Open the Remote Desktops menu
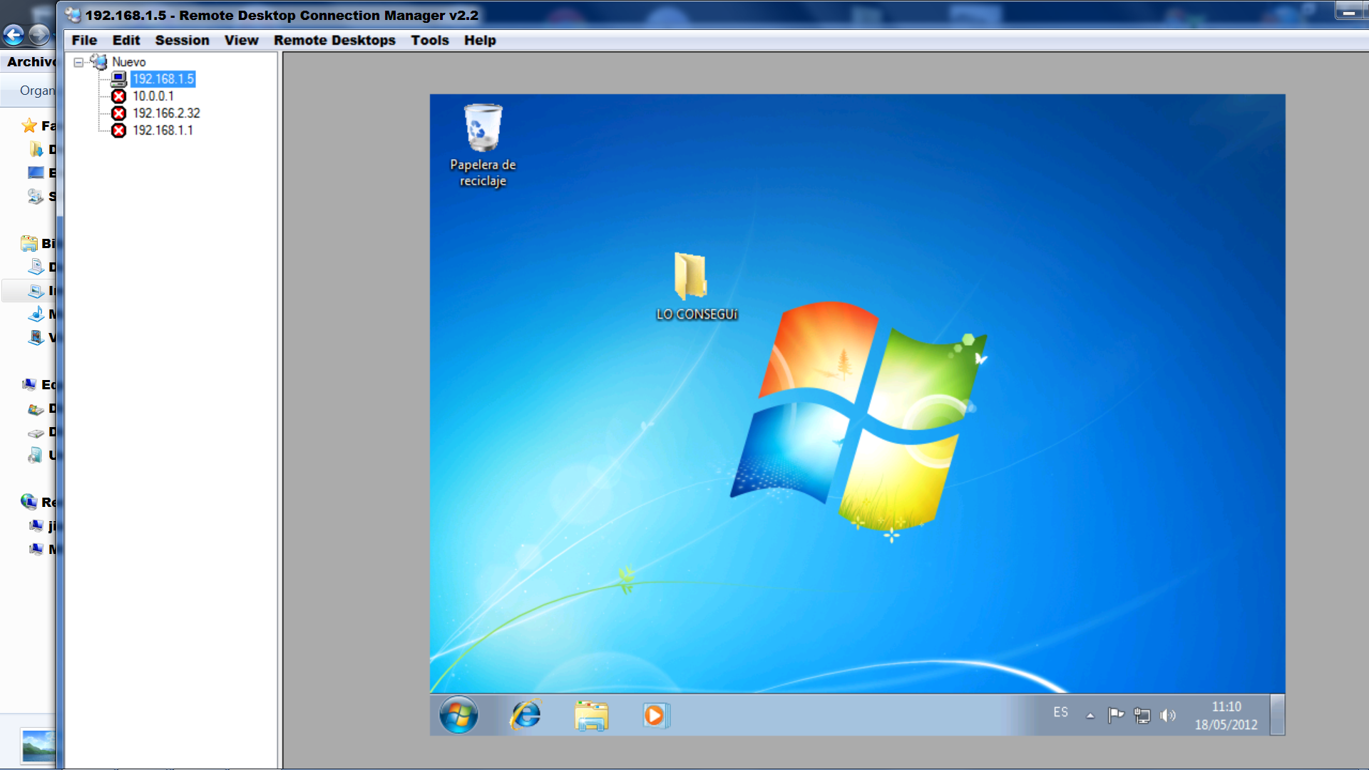The width and height of the screenshot is (1369, 770). click(x=334, y=41)
